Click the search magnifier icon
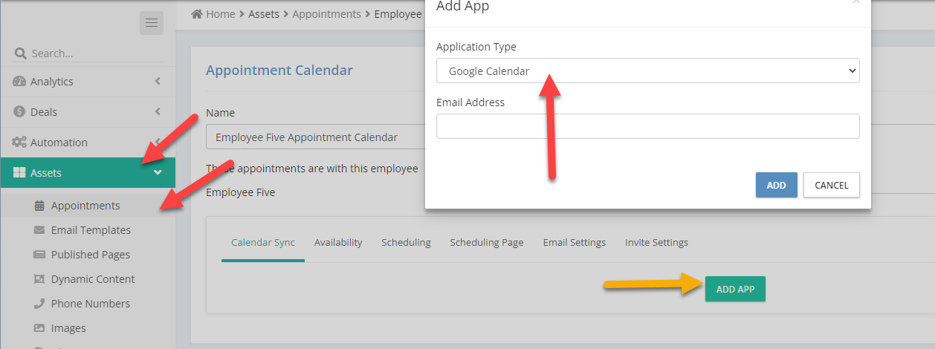935x349 pixels. pos(20,53)
